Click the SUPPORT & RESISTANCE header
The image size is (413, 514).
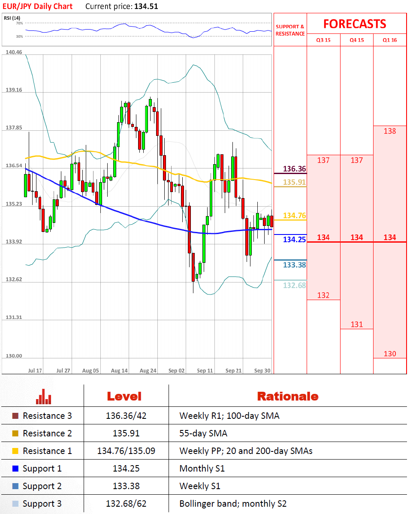pos(290,30)
